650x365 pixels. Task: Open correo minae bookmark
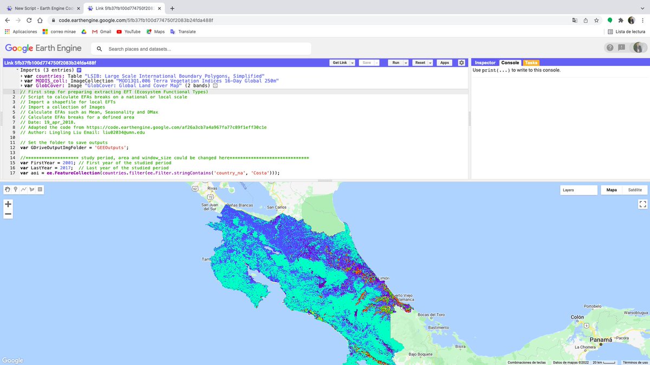click(60, 31)
